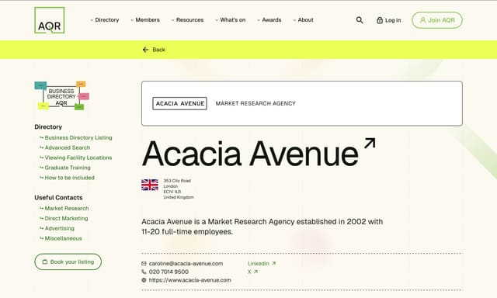Viewport: 497px width, 298px height.
Task: Open the Directory nav item
Action: tap(107, 20)
